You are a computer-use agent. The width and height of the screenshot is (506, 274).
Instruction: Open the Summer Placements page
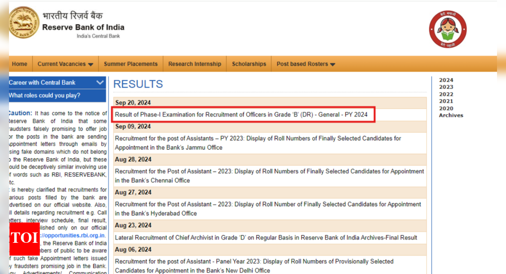point(131,64)
